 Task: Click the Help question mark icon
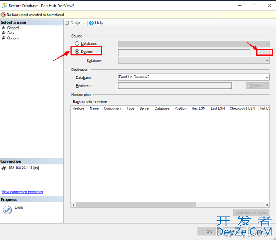pyautogui.click(x=91, y=23)
